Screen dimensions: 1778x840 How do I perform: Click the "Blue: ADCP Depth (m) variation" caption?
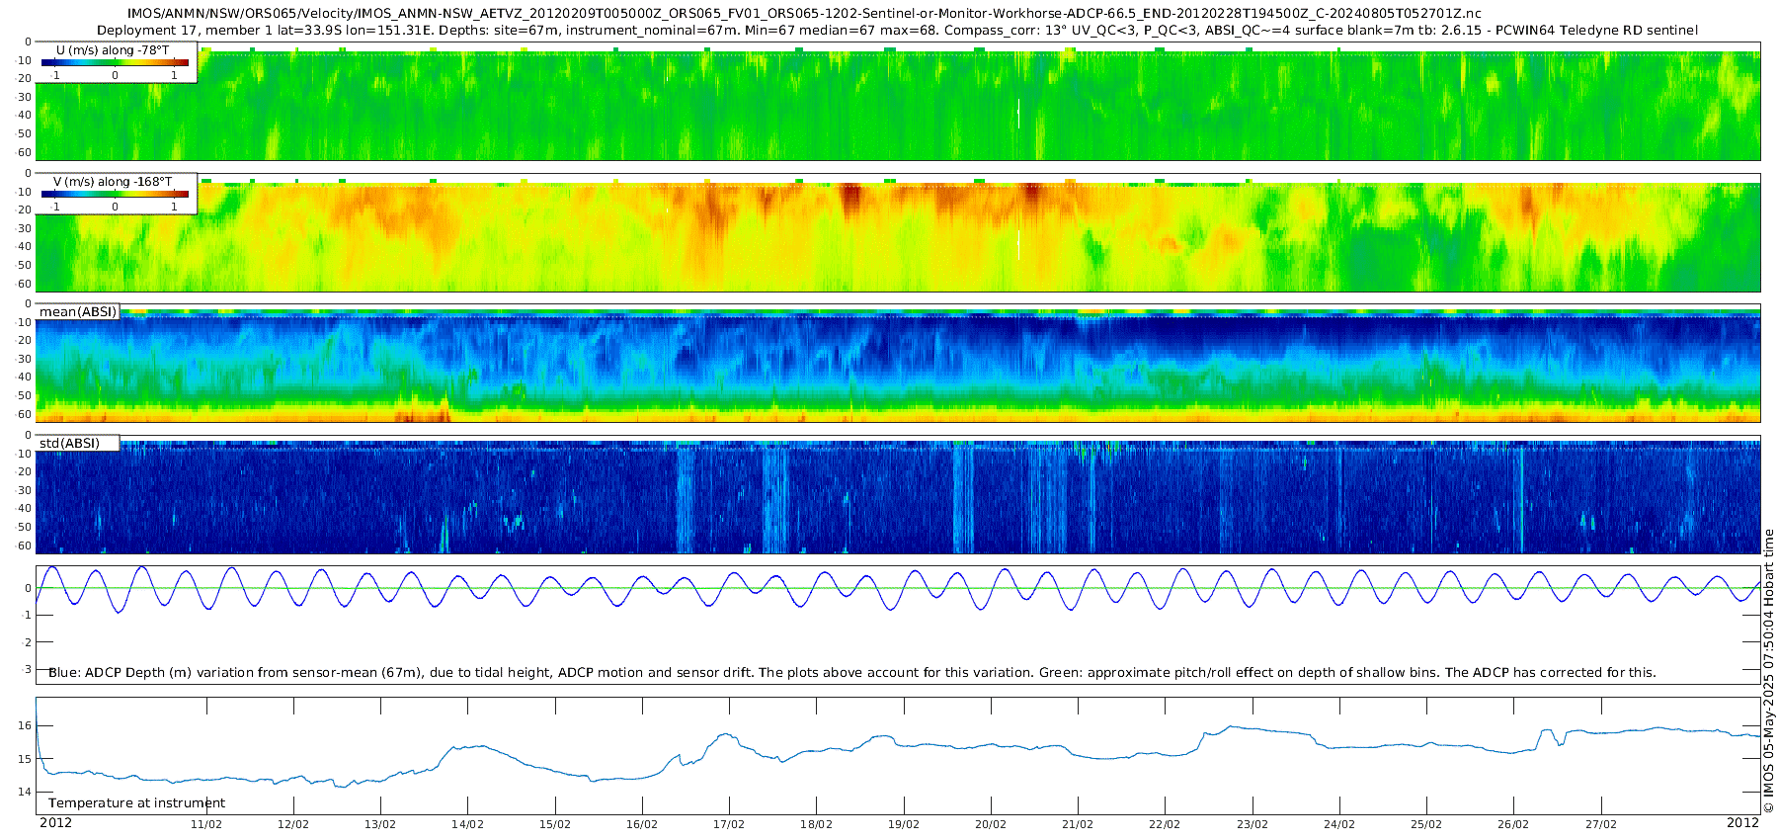(x=851, y=673)
